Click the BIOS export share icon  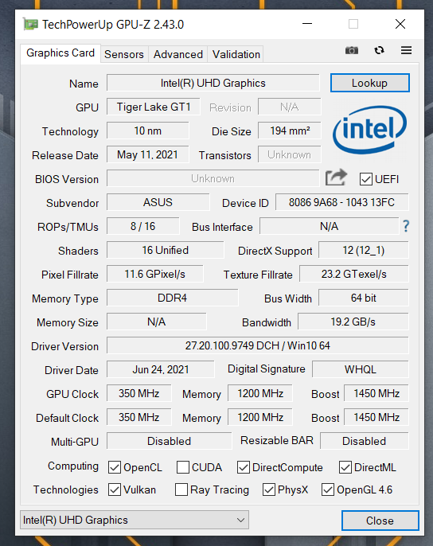[x=336, y=177]
